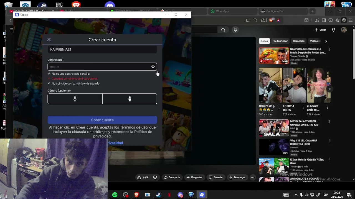Click the browser share page icon
The height and width of the screenshot is (199, 355).
coord(263,20)
